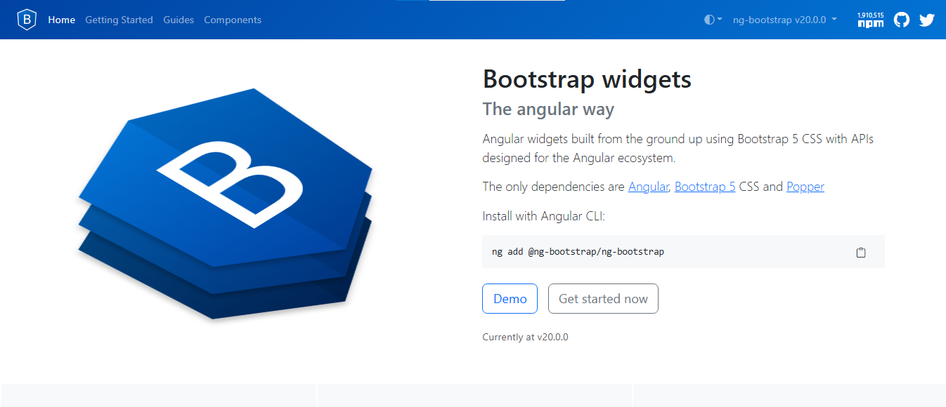Click the Install with Angular CLI text
946x407 pixels.
point(543,216)
